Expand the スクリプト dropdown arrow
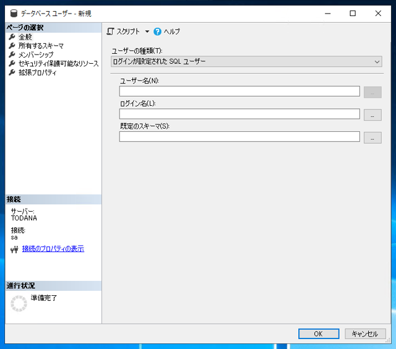The height and width of the screenshot is (349, 396). [147, 32]
